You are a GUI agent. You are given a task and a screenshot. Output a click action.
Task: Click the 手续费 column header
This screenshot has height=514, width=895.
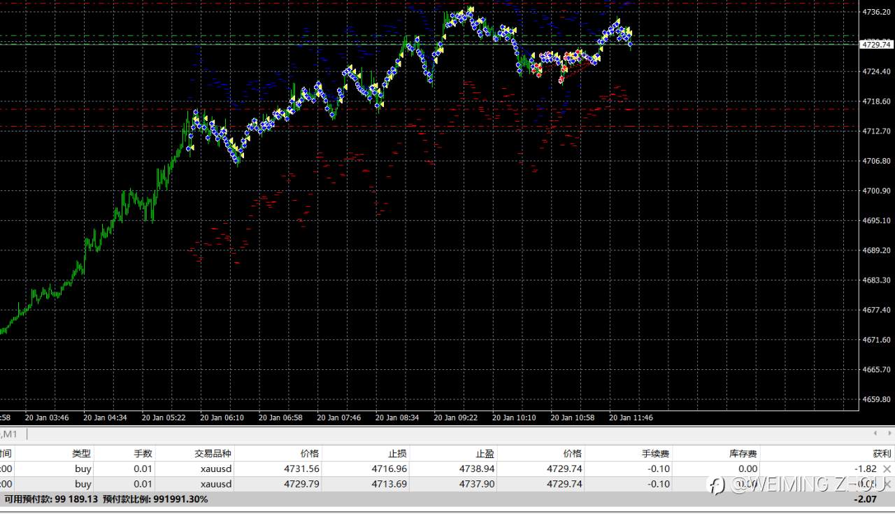pyautogui.click(x=655, y=453)
